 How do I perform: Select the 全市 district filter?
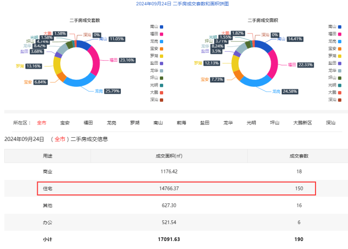click(41, 123)
